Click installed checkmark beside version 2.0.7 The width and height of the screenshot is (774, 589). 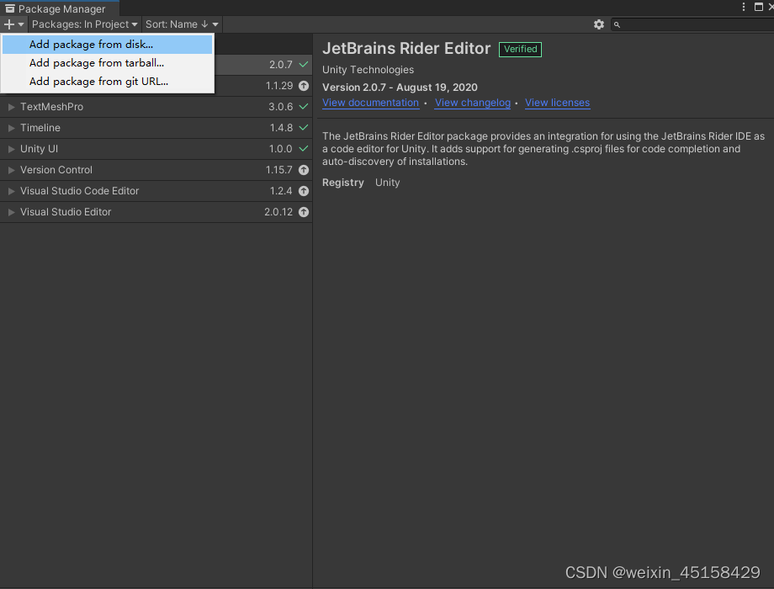304,64
